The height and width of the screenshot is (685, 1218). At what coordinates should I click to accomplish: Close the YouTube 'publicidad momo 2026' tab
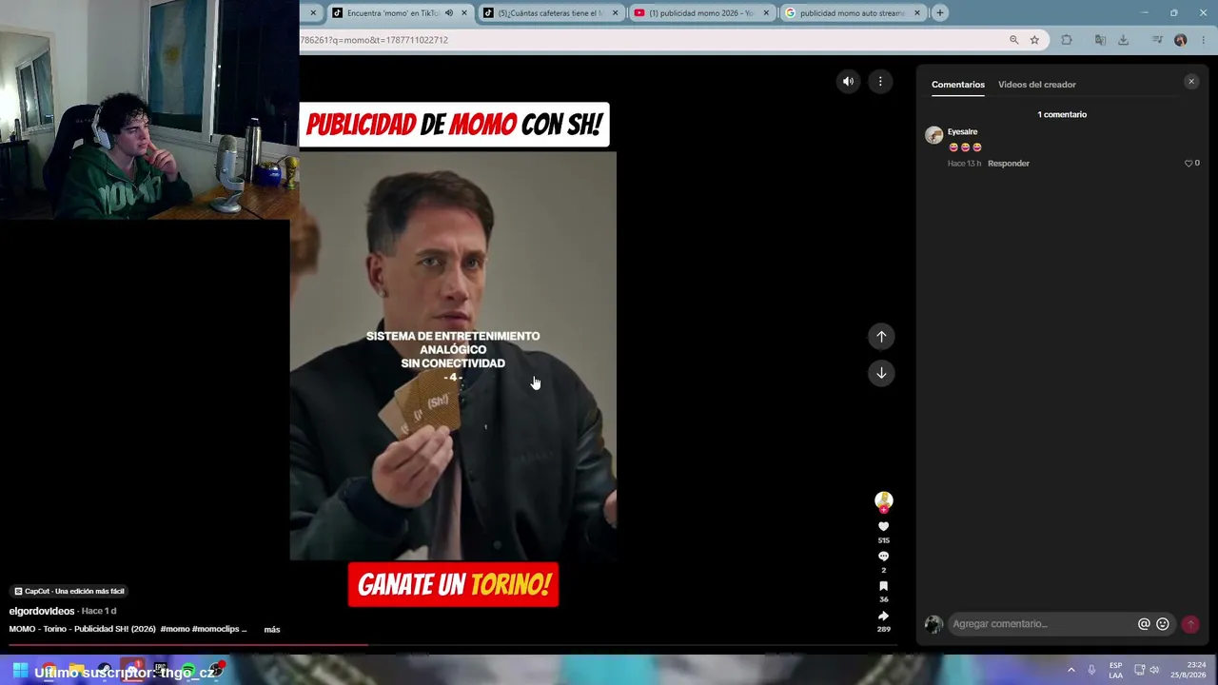click(765, 13)
